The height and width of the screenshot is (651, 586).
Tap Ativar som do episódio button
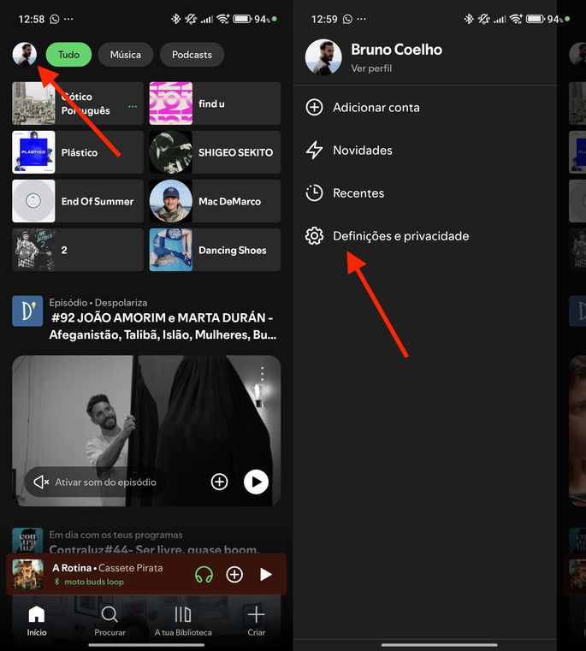(x=95, y=482)
